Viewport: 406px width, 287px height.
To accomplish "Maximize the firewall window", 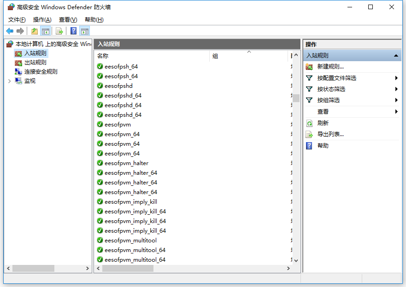I will tap(371, 7).
